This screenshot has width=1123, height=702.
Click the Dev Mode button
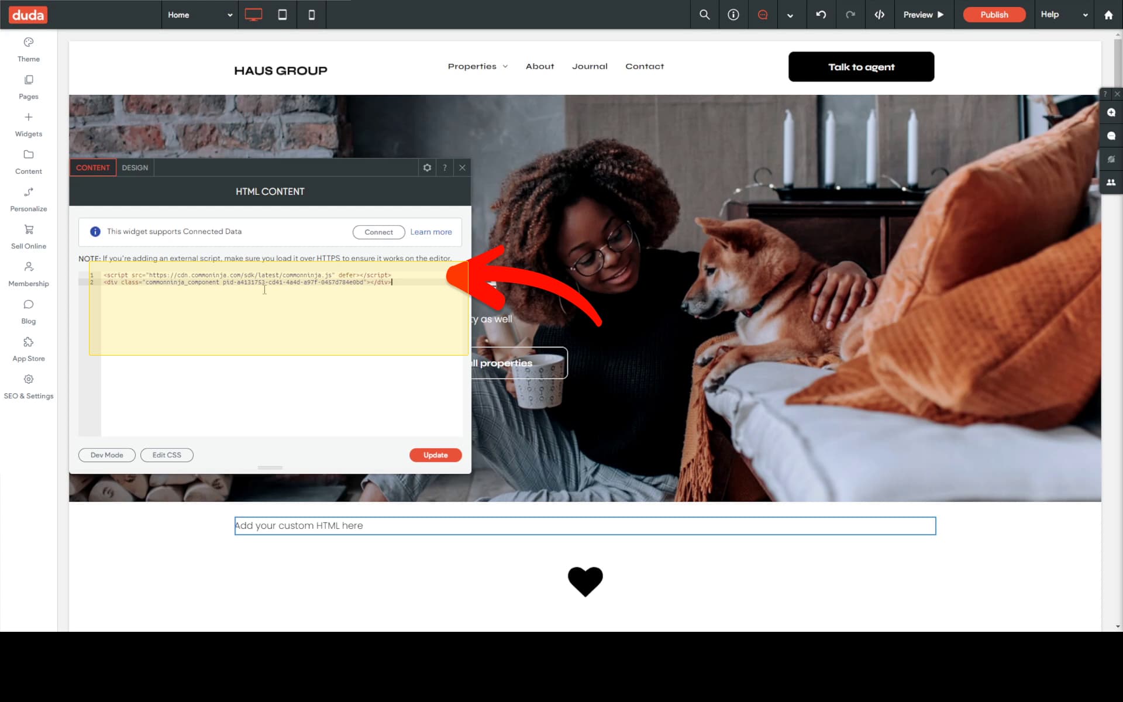click(107, 455)
